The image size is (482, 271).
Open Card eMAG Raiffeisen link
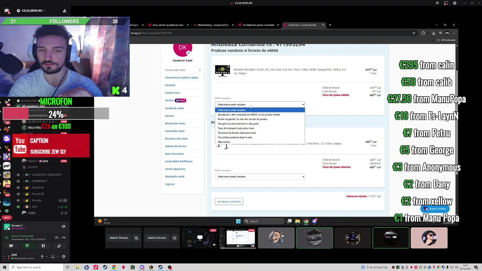pos(178,161)
